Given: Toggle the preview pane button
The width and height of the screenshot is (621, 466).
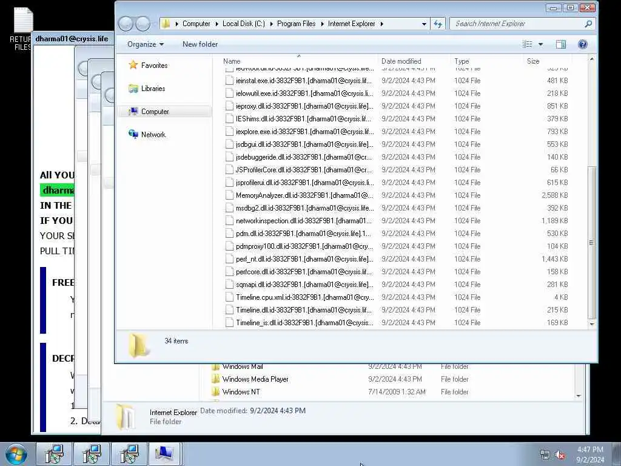Looking at the screenshot, I should point(561,44).
